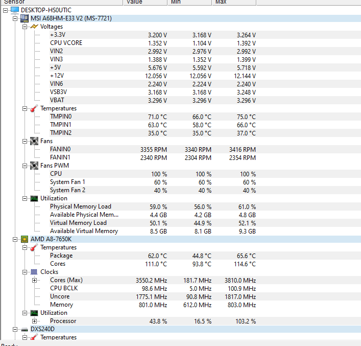Click the Voltages lightning icon
361x346 pixels.
[x=34, y=27]
